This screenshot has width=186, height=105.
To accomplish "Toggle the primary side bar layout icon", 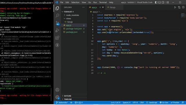I will [x=156, y=2].
